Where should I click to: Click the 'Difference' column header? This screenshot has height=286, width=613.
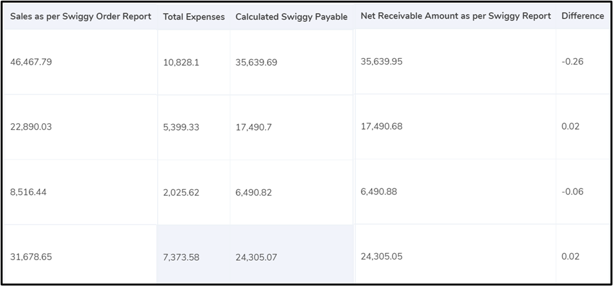coord(582,15)
